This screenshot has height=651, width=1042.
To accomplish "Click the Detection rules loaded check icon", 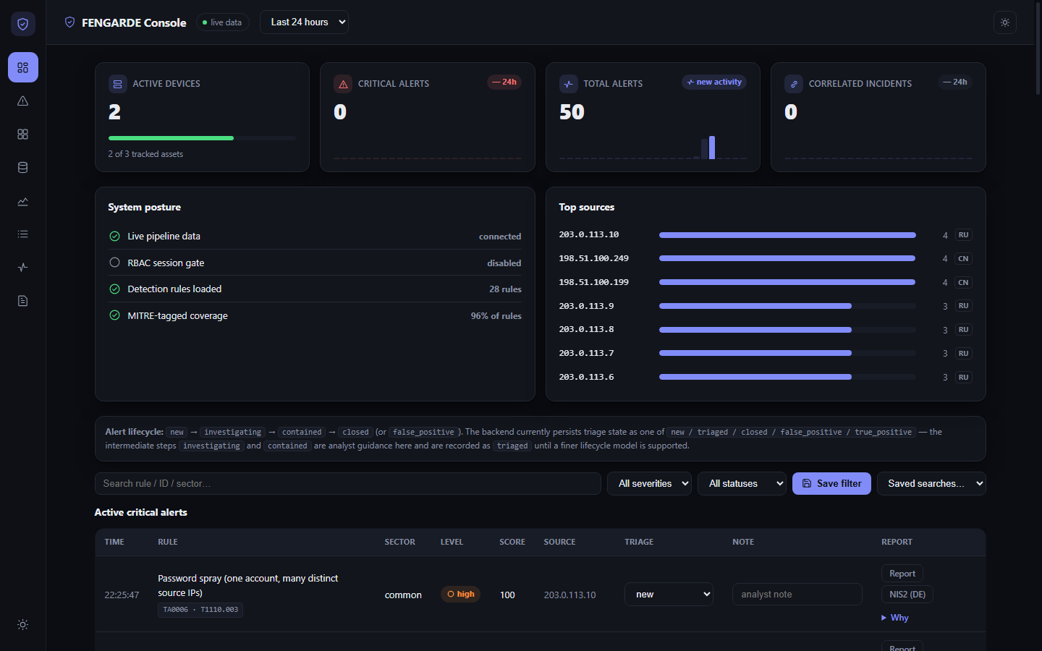I will click(x=114, y=289).
